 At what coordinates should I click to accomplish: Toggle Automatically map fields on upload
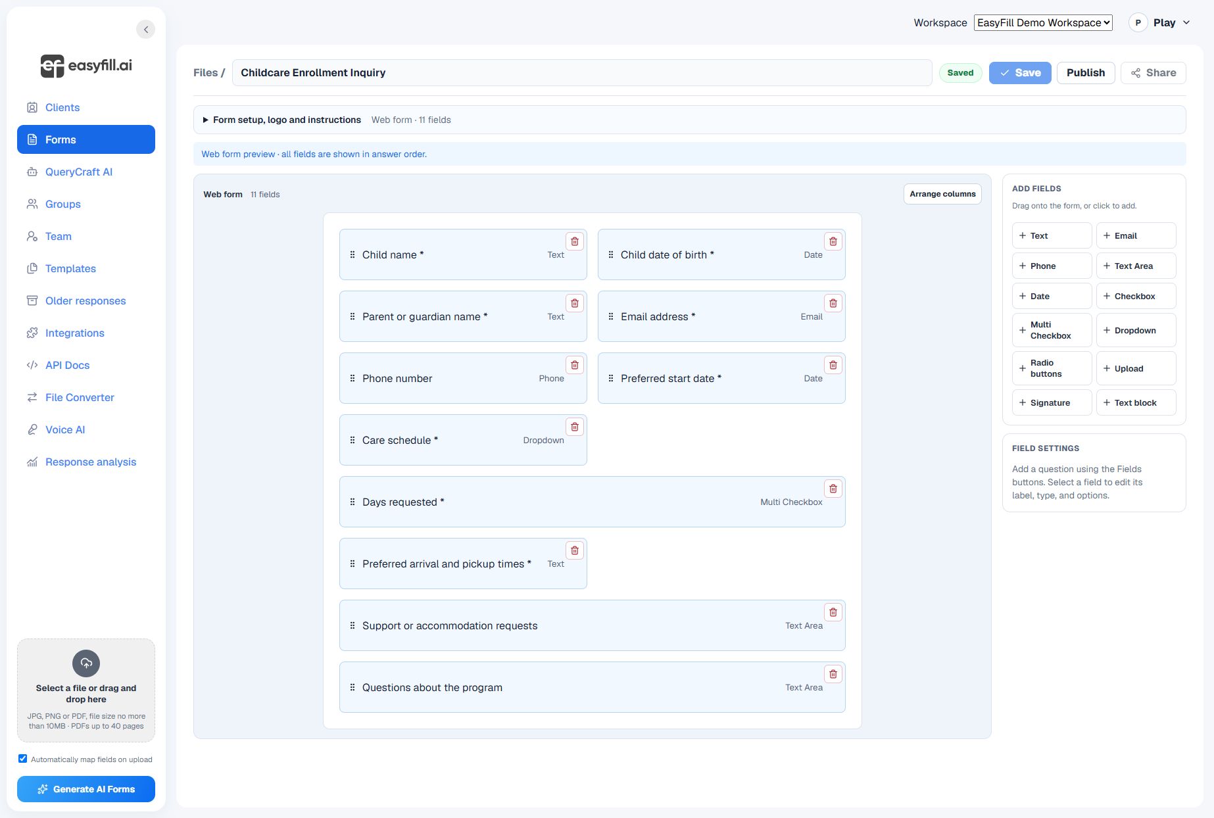point(23,759)
